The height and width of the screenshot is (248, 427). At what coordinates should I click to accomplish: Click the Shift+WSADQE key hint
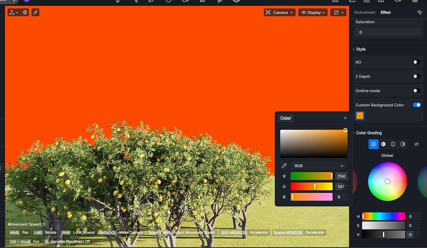coord(234,232)
